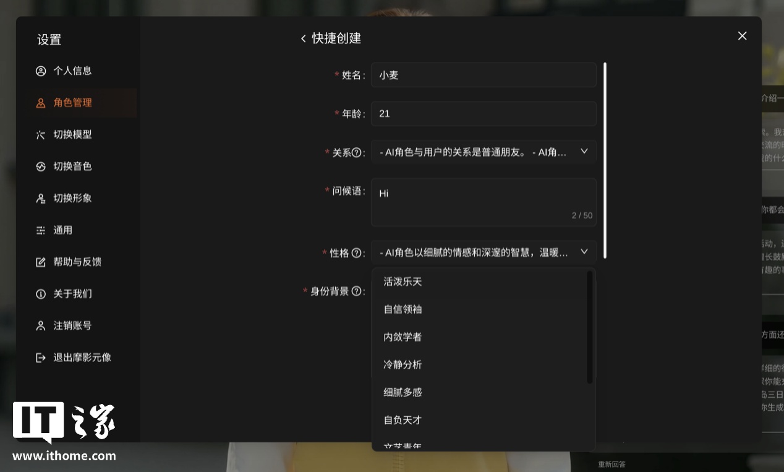The image size is (784, 472).
Task: Pick 冷静分析 as the character personality
Action: point(403,364)
